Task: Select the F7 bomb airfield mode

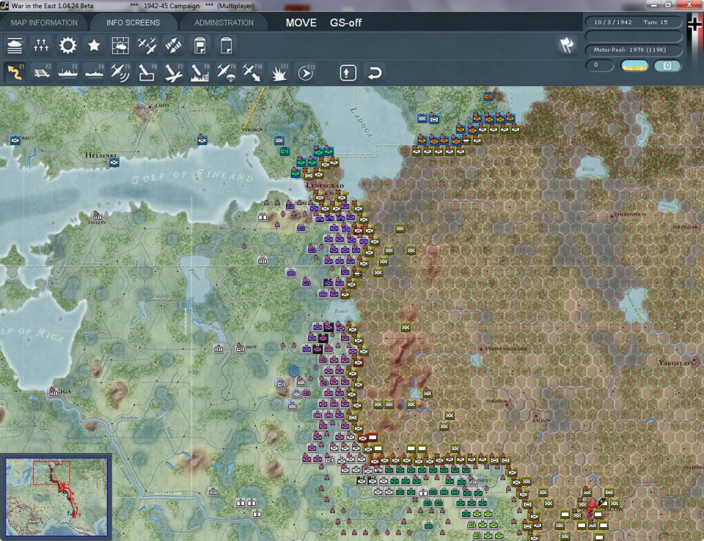Action: (173, 73)
